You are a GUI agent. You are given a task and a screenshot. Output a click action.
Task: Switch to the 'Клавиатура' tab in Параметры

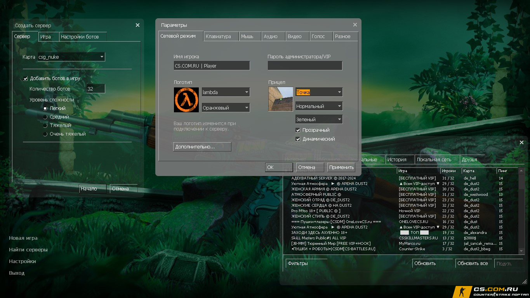pyautogui.click(x=221, y=36)
